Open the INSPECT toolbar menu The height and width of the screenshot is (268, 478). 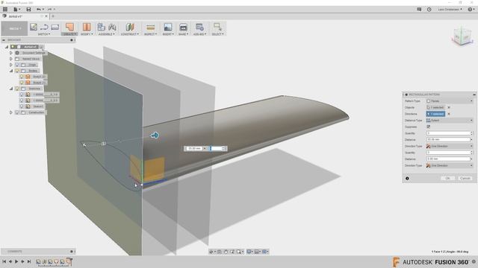(x=150, y=34)
